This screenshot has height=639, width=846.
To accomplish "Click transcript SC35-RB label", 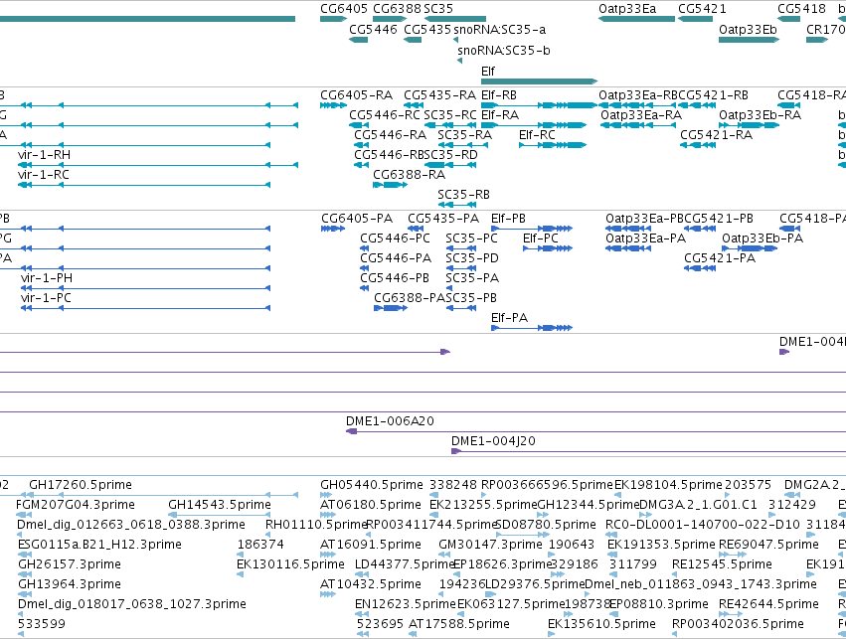I will tap(463, 195).
